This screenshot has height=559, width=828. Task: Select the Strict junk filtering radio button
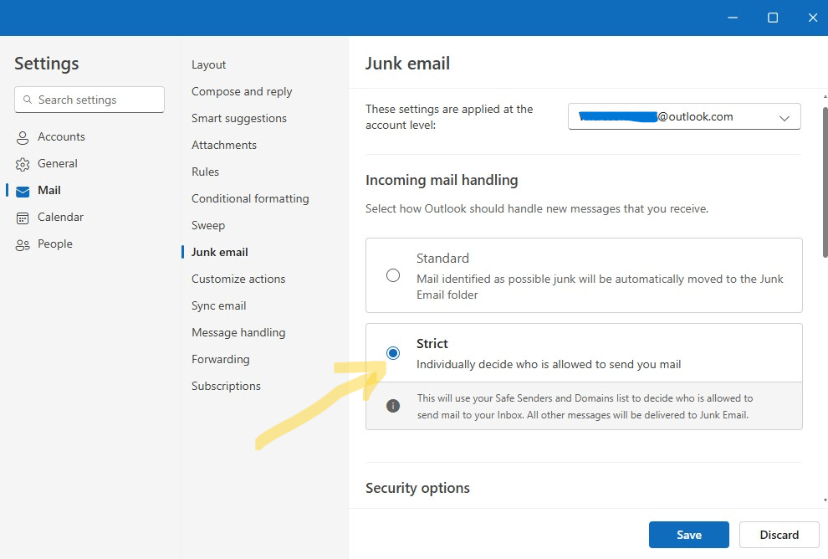(x=393, y=353)
